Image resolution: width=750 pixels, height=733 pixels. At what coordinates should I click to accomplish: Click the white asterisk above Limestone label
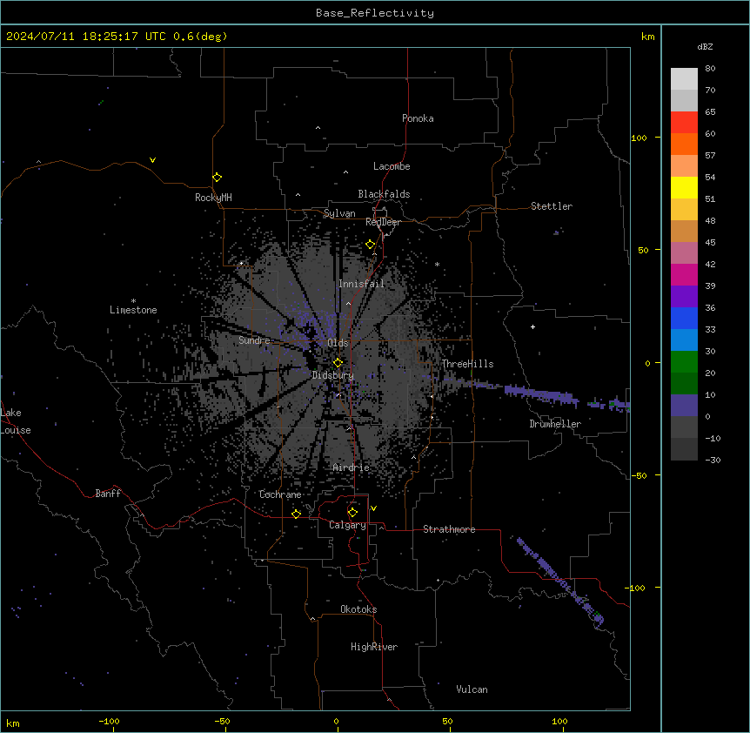[x=133, y=301]
